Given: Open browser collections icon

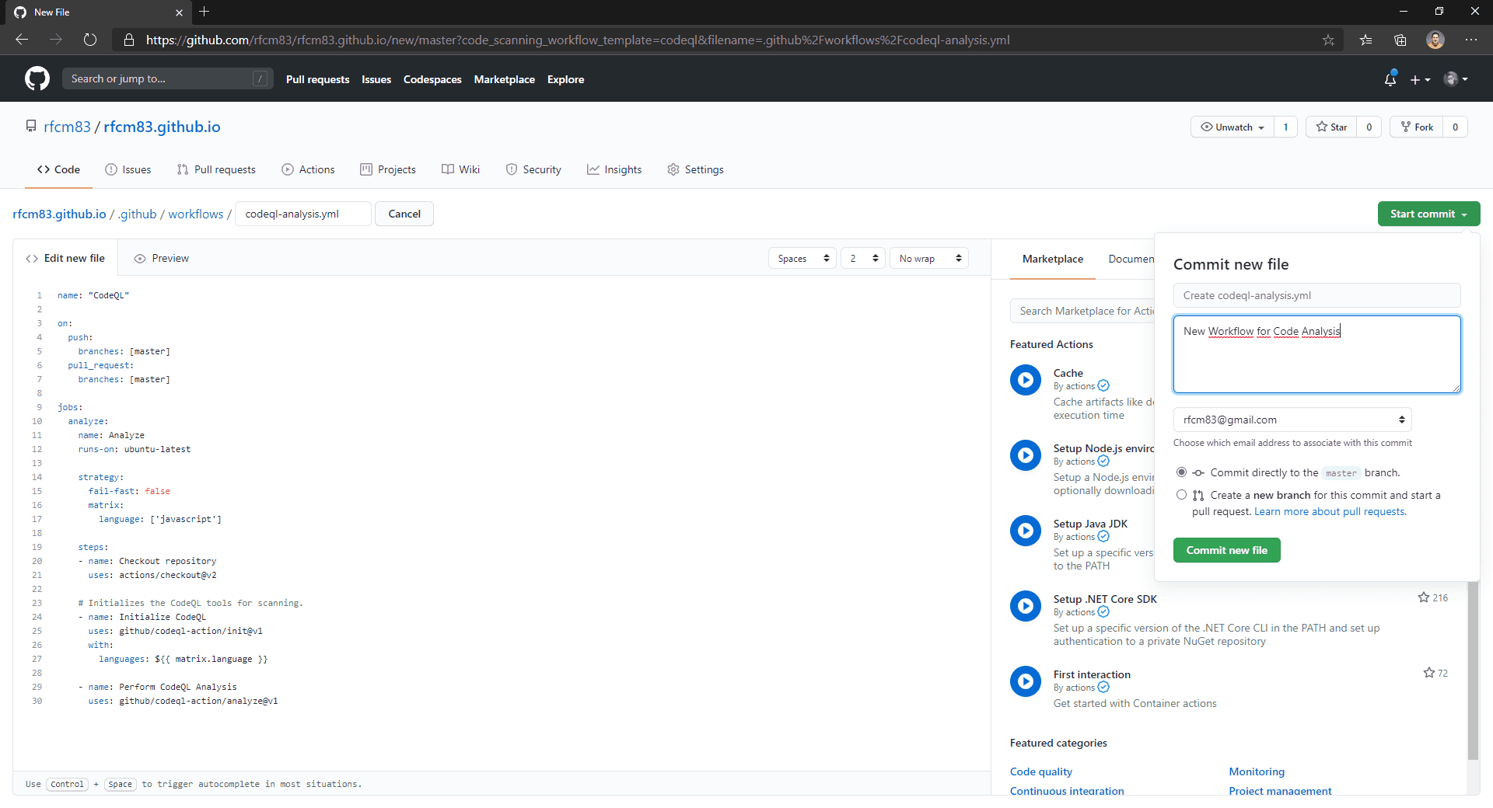Looking at the screenshot, I should [x=1400, y=40].
